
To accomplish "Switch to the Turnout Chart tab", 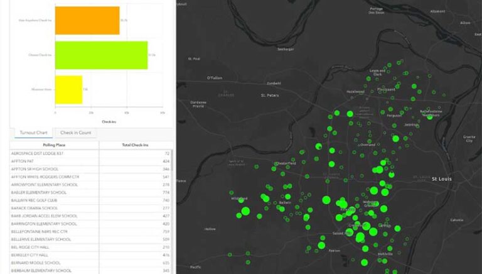I will (33, 133).
